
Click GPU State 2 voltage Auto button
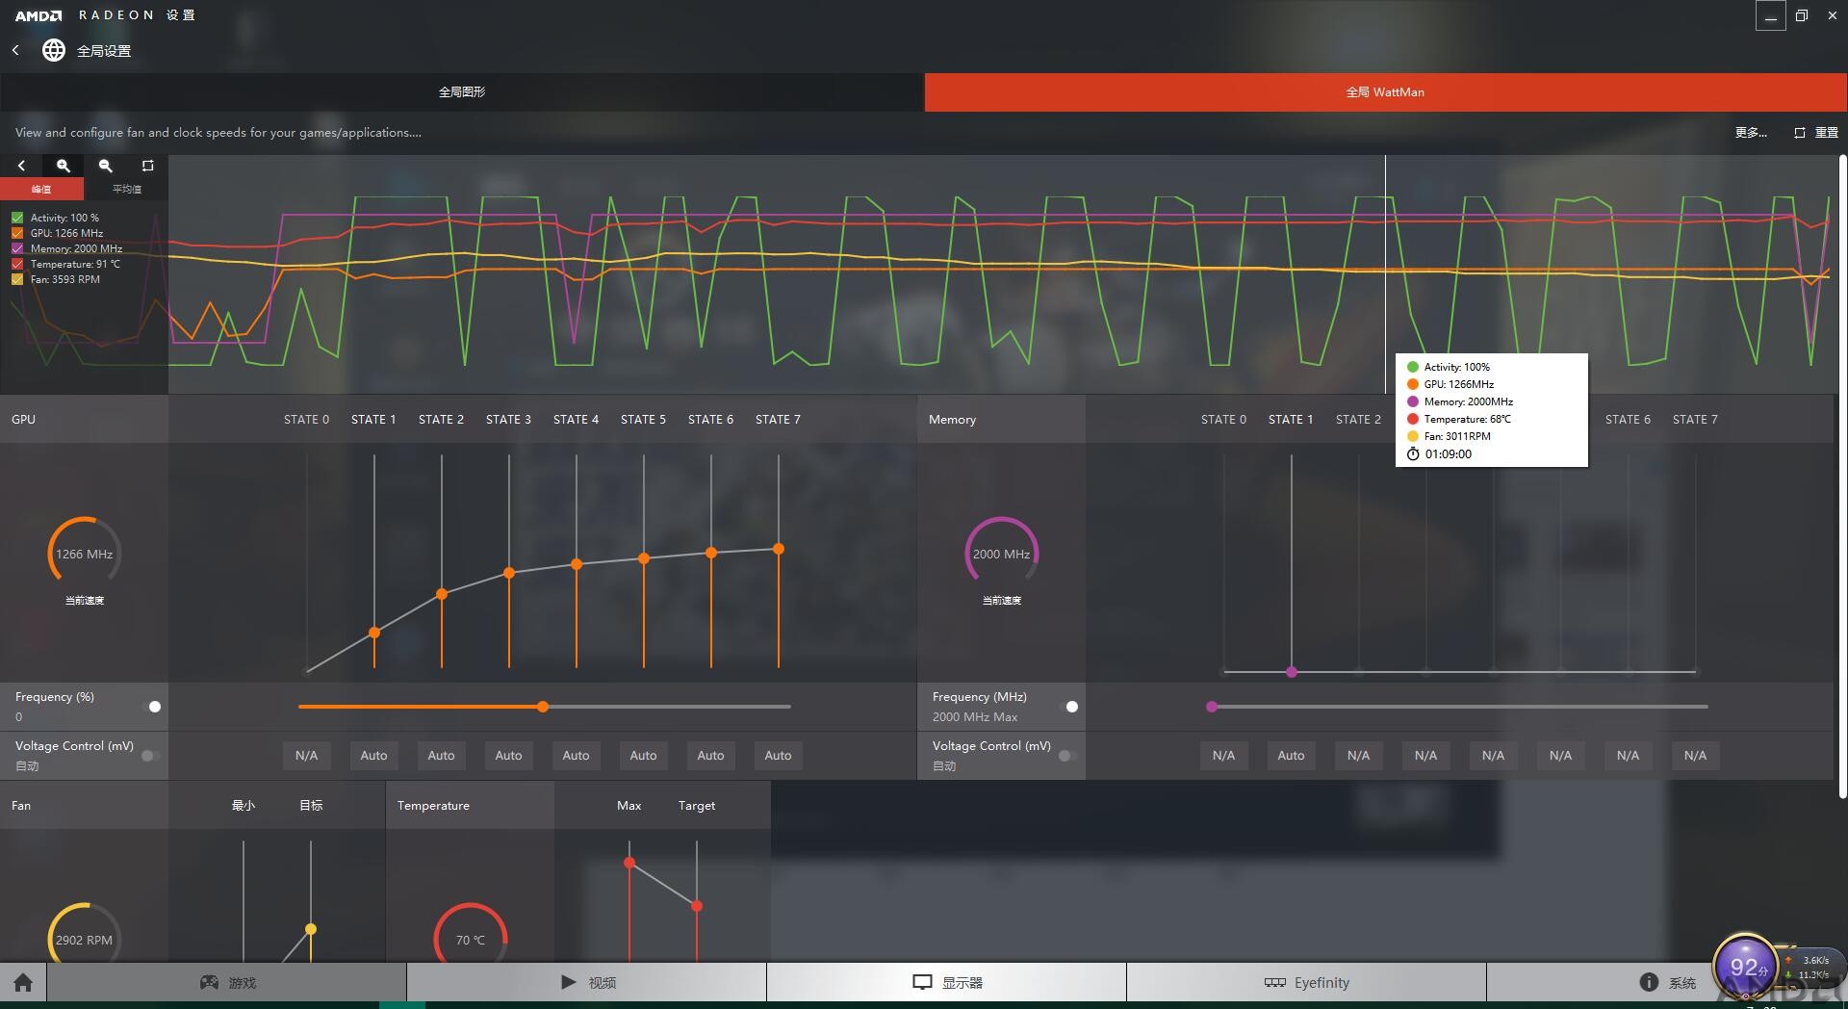(441, 756)
